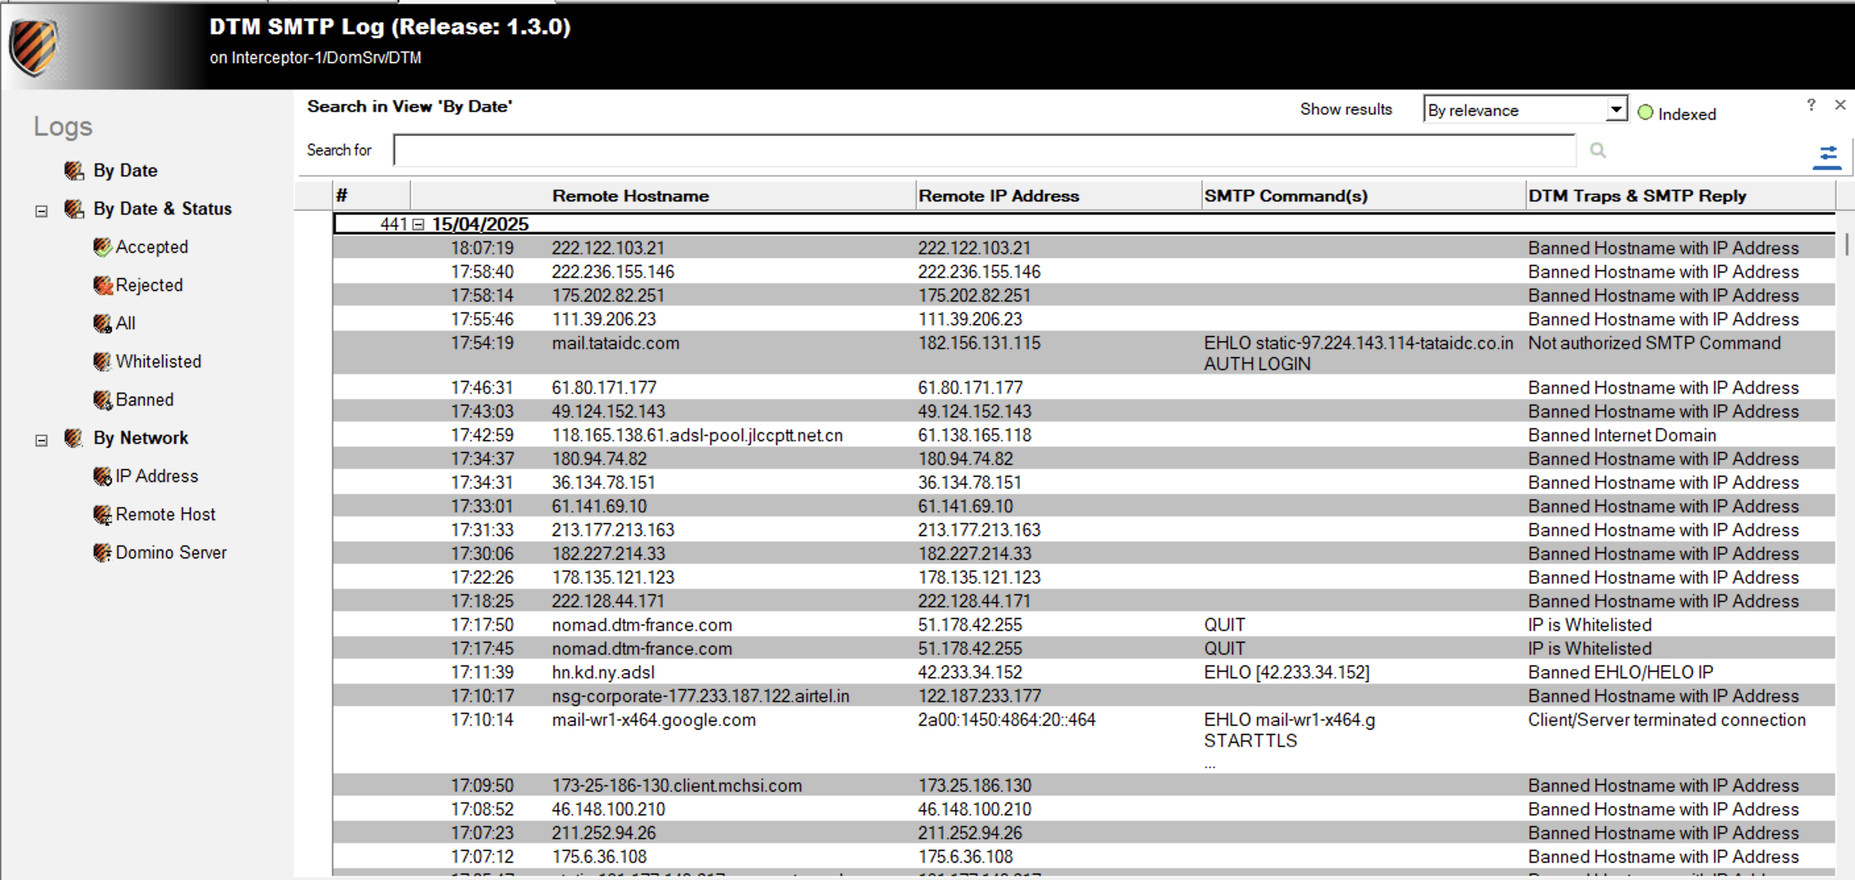
Task: Sort by SMTP Command(s) column header
Action: coord(1363,196)
